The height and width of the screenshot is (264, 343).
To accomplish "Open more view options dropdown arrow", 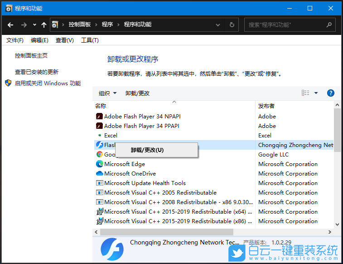I will pos(316,93).
